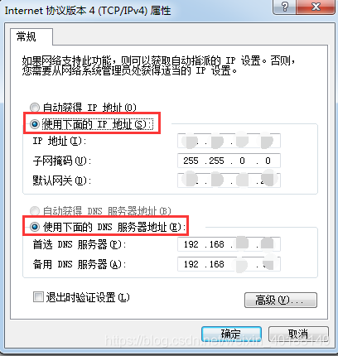This screenshot has height=356, width=338.
Task: Open the 常规 tab
Action: pos(27,36)
